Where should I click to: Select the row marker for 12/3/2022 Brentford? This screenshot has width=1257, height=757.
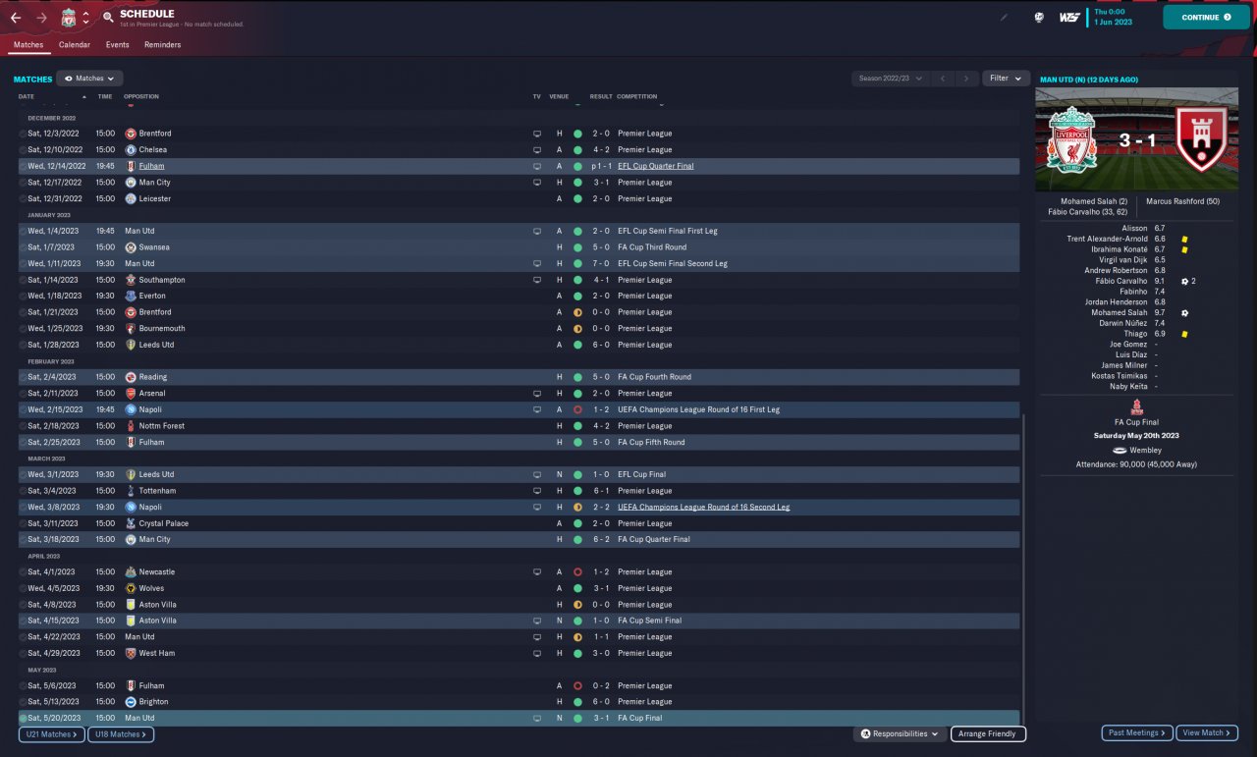coord(23,134)
